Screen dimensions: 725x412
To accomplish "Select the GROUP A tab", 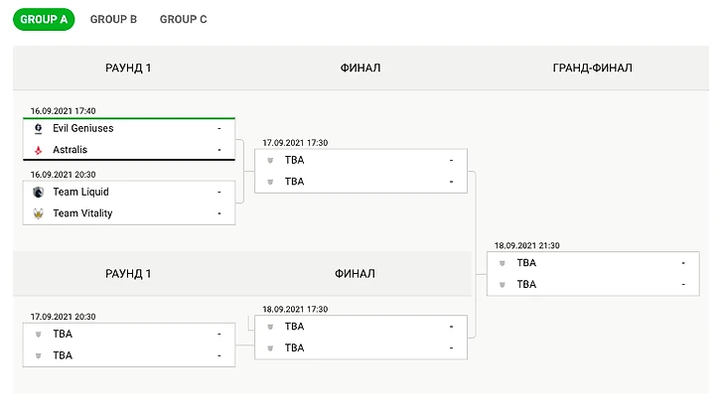I will click(x=43, y=19).
